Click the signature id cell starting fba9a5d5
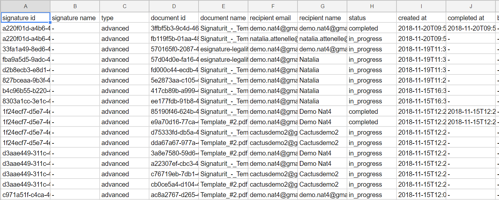 25,60
